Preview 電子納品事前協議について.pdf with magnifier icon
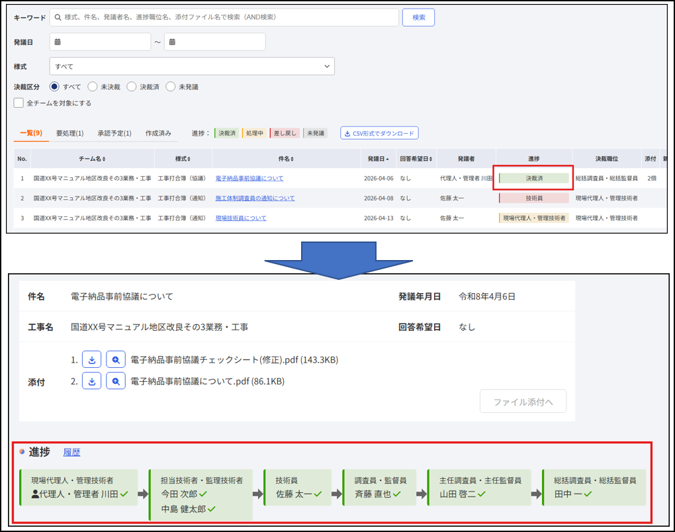 pyautogui.click(x=116, y=381)
